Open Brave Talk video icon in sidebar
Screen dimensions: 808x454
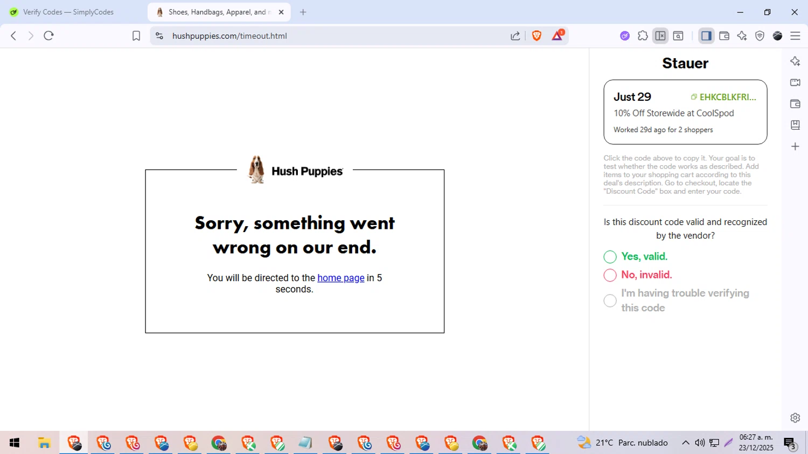pyautogui.click(x=795, y=82)
